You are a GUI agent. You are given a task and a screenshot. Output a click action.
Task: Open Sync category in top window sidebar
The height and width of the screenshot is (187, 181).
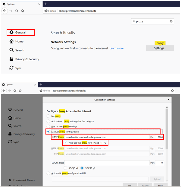coord(15,68)
